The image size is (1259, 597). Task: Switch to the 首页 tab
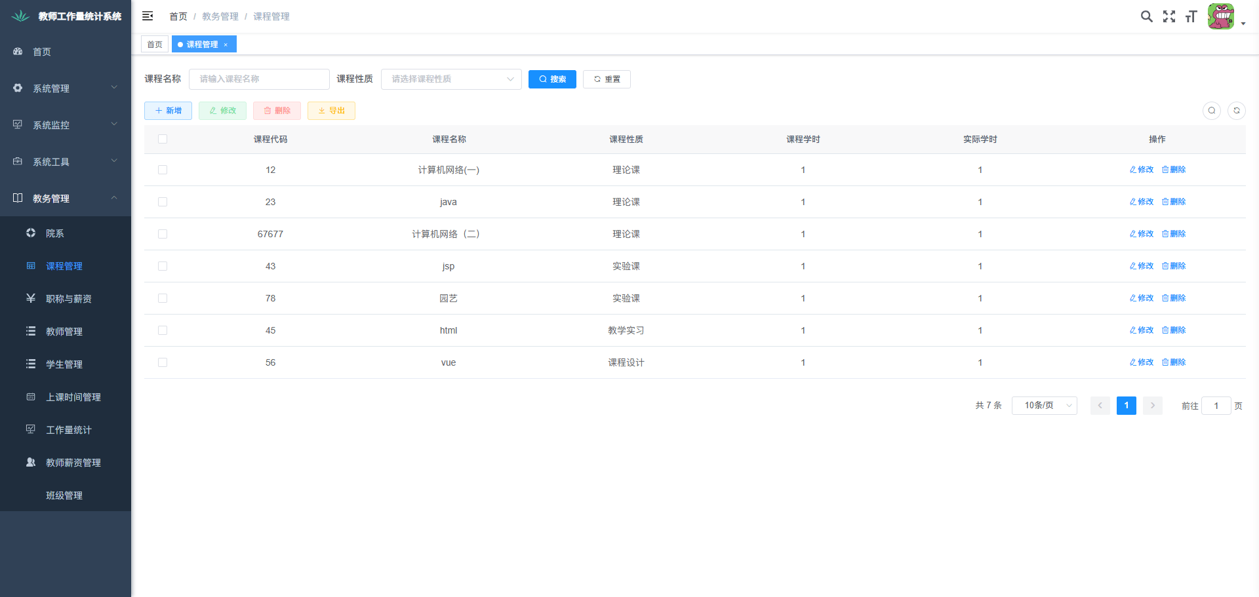pos(155,44)
